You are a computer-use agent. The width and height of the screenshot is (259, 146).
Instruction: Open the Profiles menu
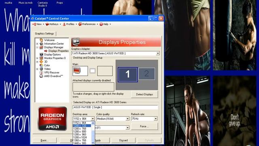pos(70,24)
